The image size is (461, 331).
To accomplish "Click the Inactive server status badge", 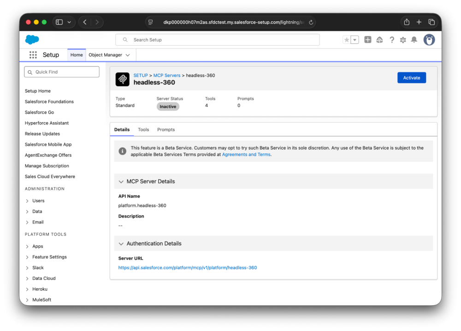I will pos(168,106).
